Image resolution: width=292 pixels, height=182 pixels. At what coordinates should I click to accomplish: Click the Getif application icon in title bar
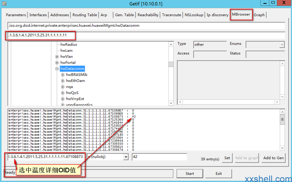pos(4,3)
